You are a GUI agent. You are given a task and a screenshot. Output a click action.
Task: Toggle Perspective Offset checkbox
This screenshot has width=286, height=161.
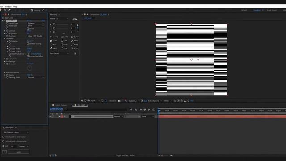point(28,56)
